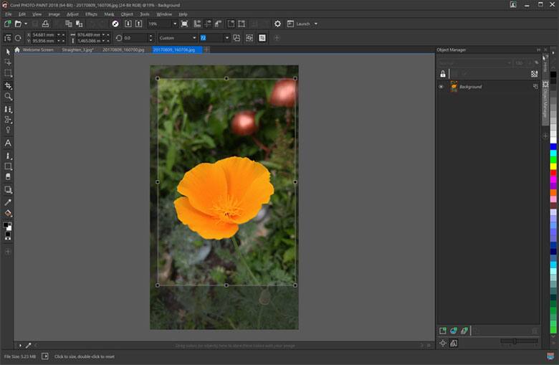Expand the Custom crop size dropdown

[x=193, y=38]
